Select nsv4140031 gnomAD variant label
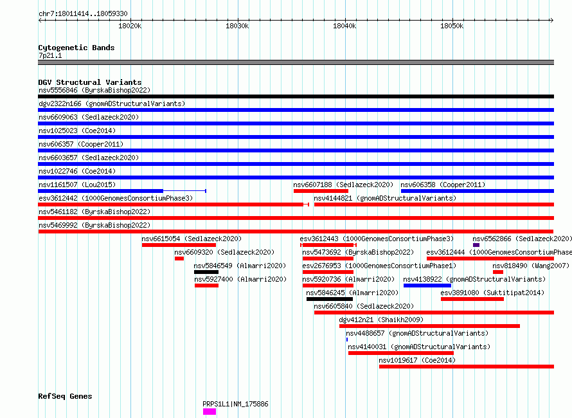Screen dimensions: 572x418 point(419,347)
